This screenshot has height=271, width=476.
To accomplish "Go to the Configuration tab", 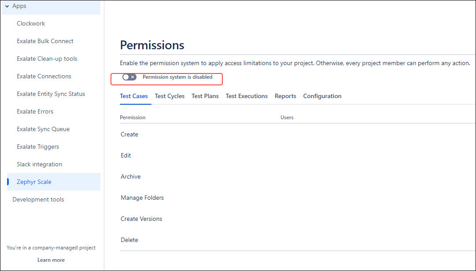I will point(322,96).
